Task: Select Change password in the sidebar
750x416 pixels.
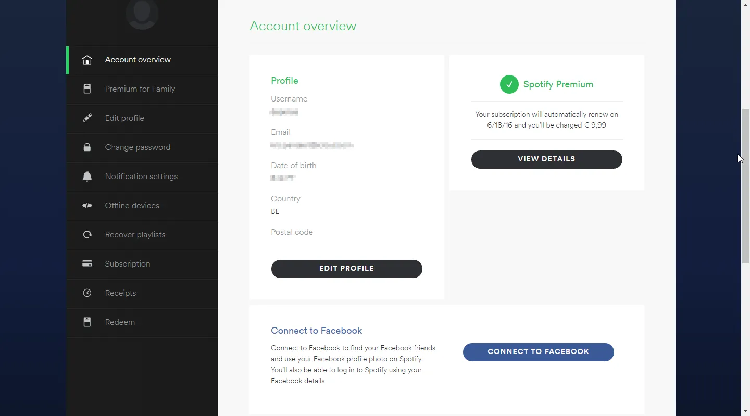Action: (x=142, y=147)
